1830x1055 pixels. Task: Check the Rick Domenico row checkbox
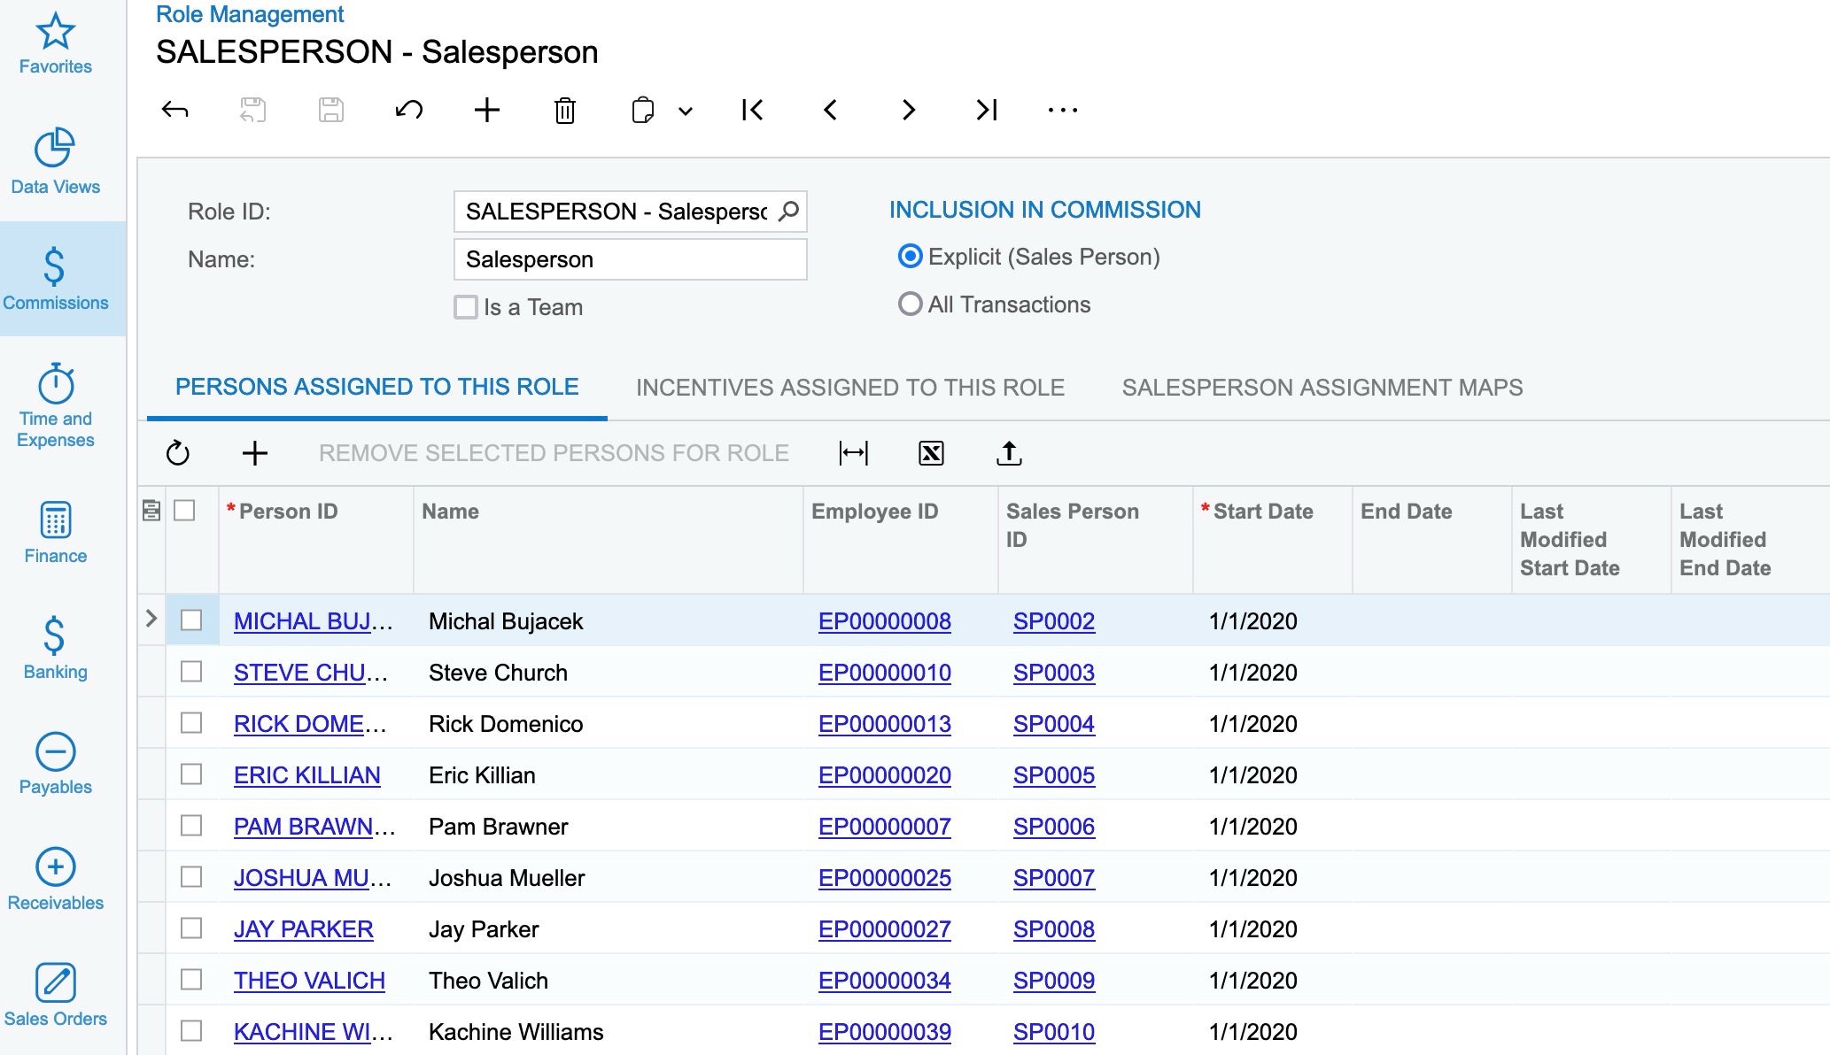[x=191, y=723]
